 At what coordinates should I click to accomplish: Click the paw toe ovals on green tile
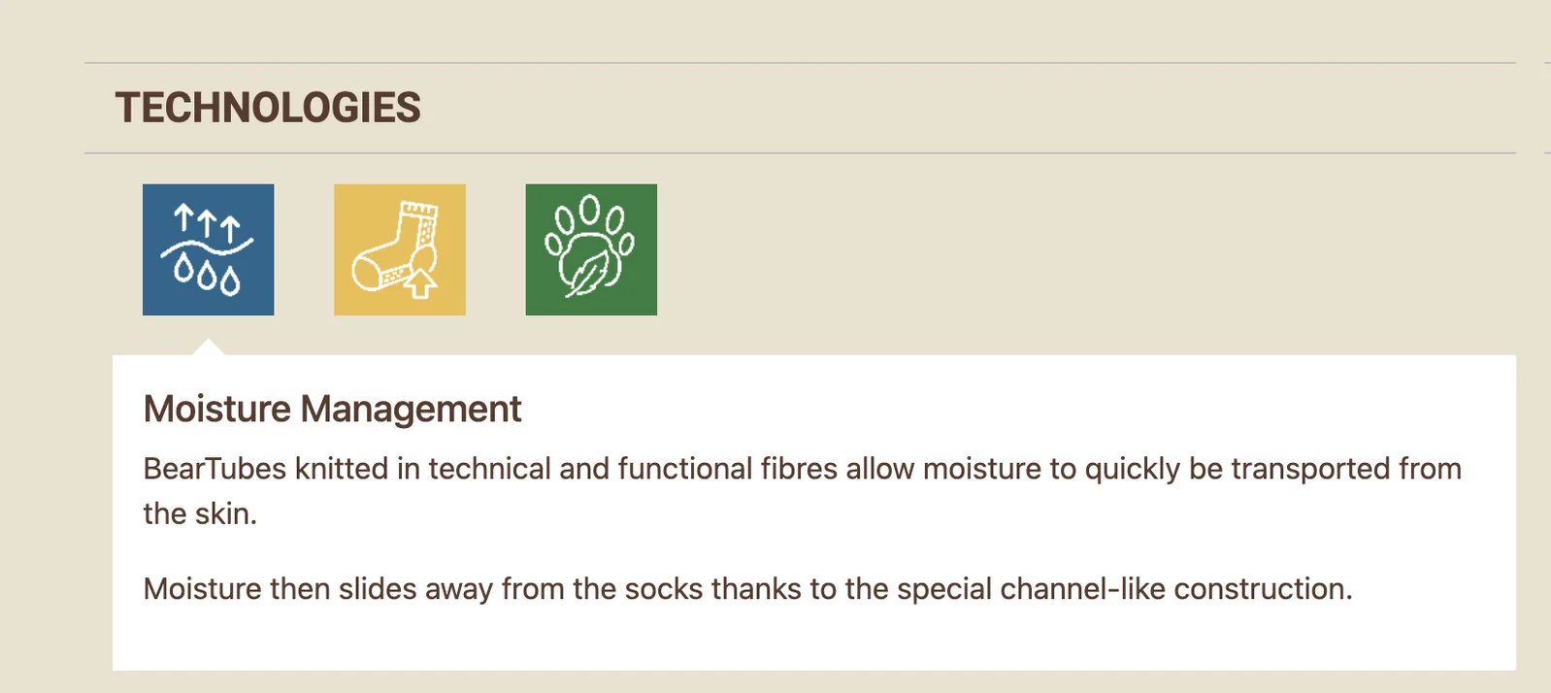589,212
